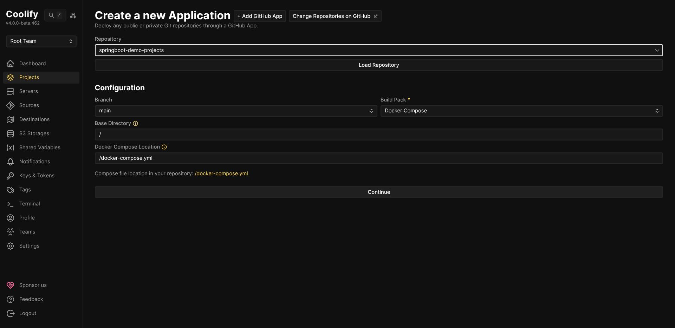
Task: Click the Keys & Tokens key icon
Action: tap(11, 176)
